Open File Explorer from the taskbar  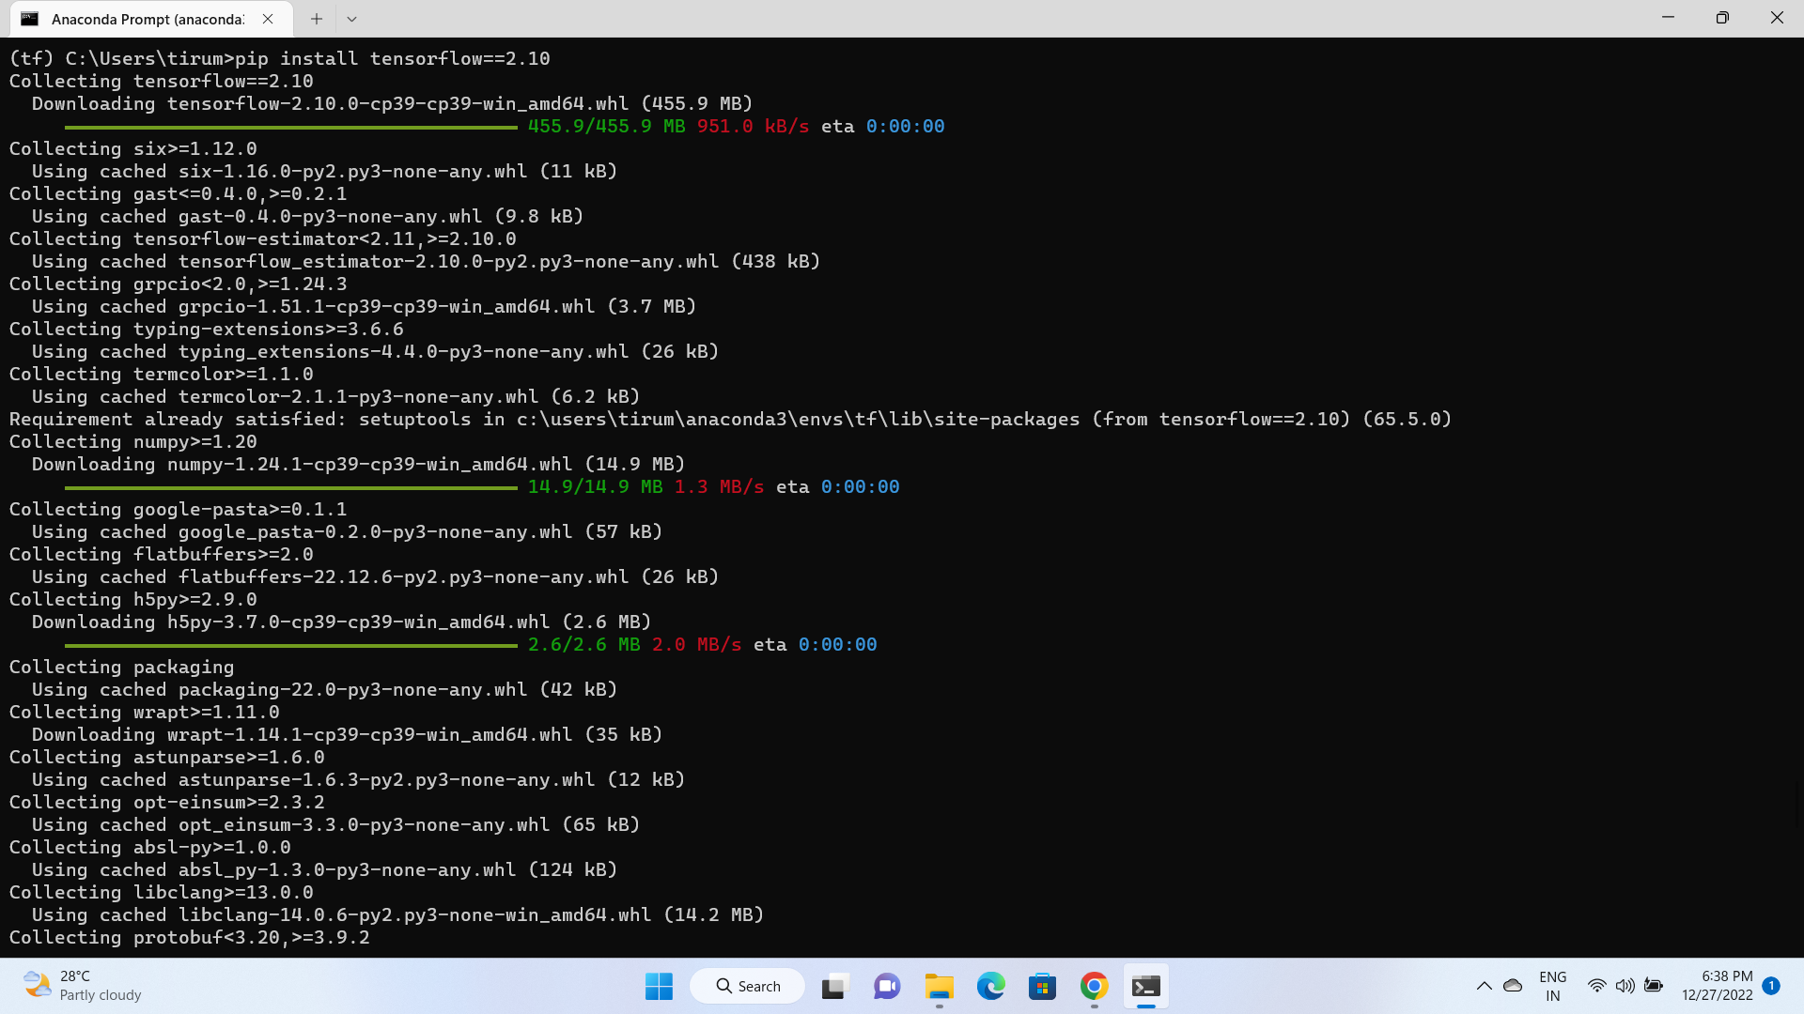939,986
